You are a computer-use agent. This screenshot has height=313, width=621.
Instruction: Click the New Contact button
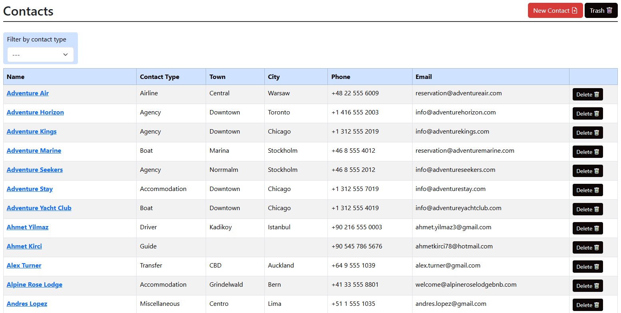click(x=555, y=11)
